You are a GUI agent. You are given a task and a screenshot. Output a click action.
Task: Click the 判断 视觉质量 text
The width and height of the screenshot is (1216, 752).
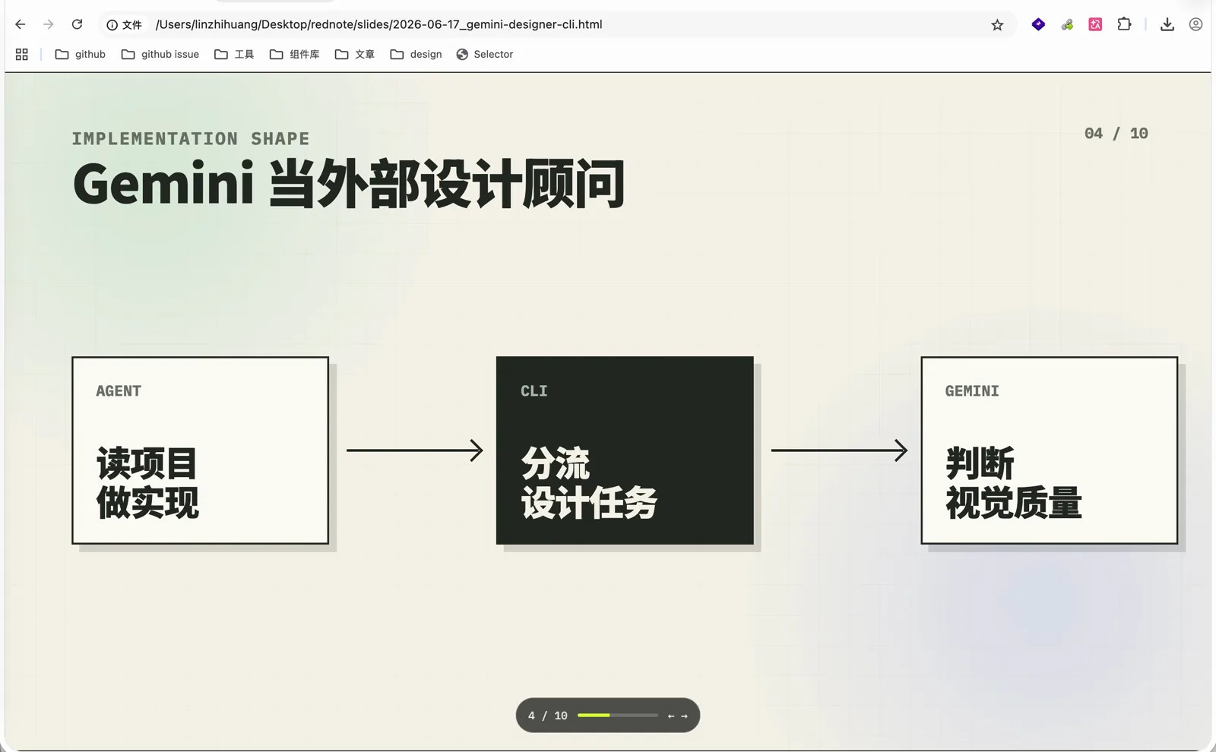click(1014, 483)
